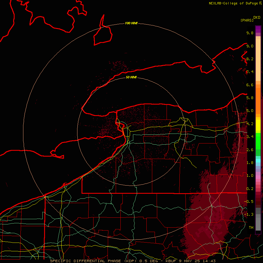Pick the bright green color bar segment
The image size is (263, 263).
click(x=258, y=141)
